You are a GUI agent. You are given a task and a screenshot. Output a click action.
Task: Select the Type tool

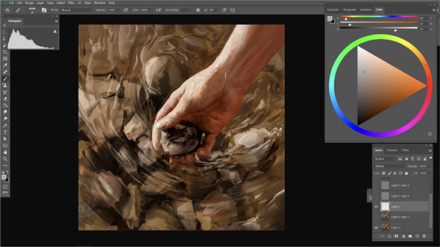(5, 132)
